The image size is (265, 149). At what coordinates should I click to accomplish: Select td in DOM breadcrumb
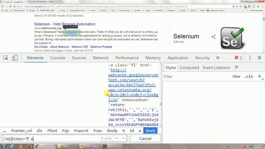[x=132, y=131]
